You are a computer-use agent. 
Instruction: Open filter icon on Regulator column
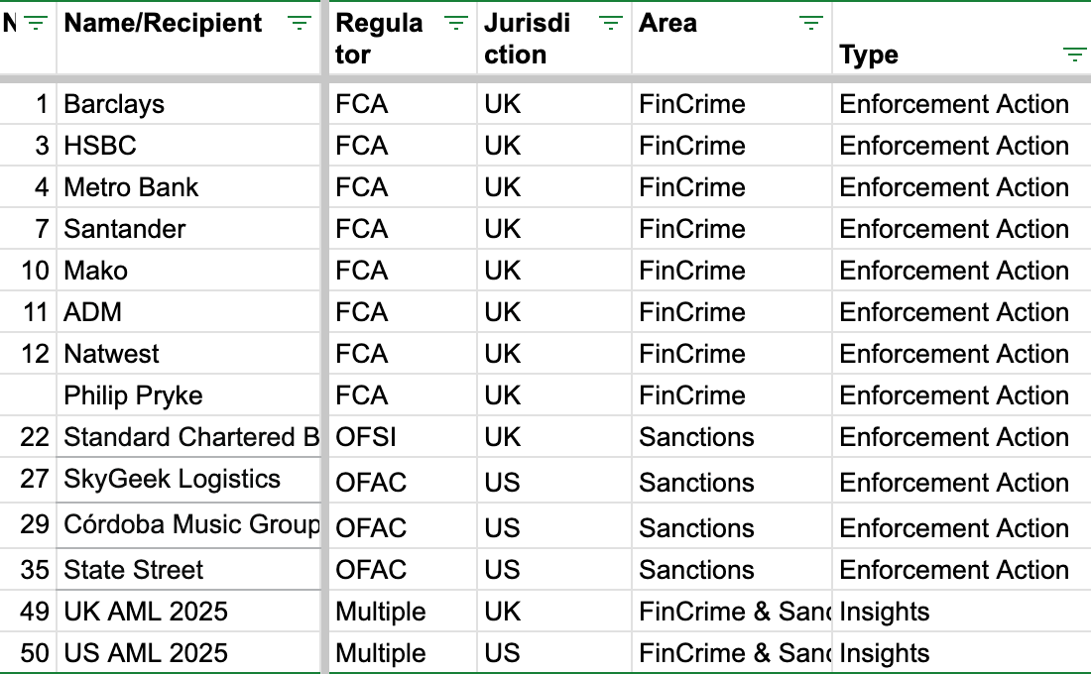pyautogui.click(x=456, y=23)
